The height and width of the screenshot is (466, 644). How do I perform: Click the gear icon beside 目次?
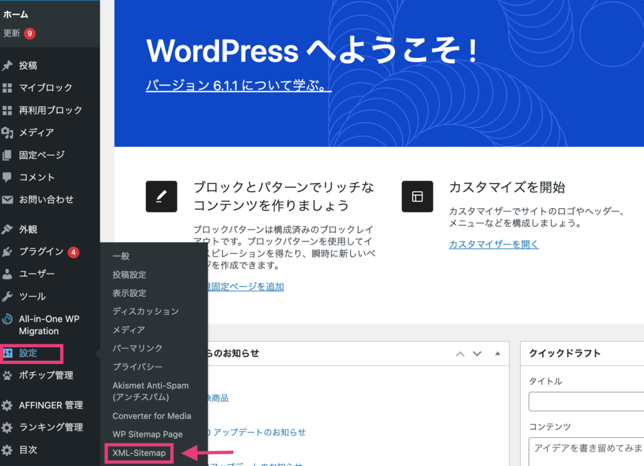pos(7,450)
